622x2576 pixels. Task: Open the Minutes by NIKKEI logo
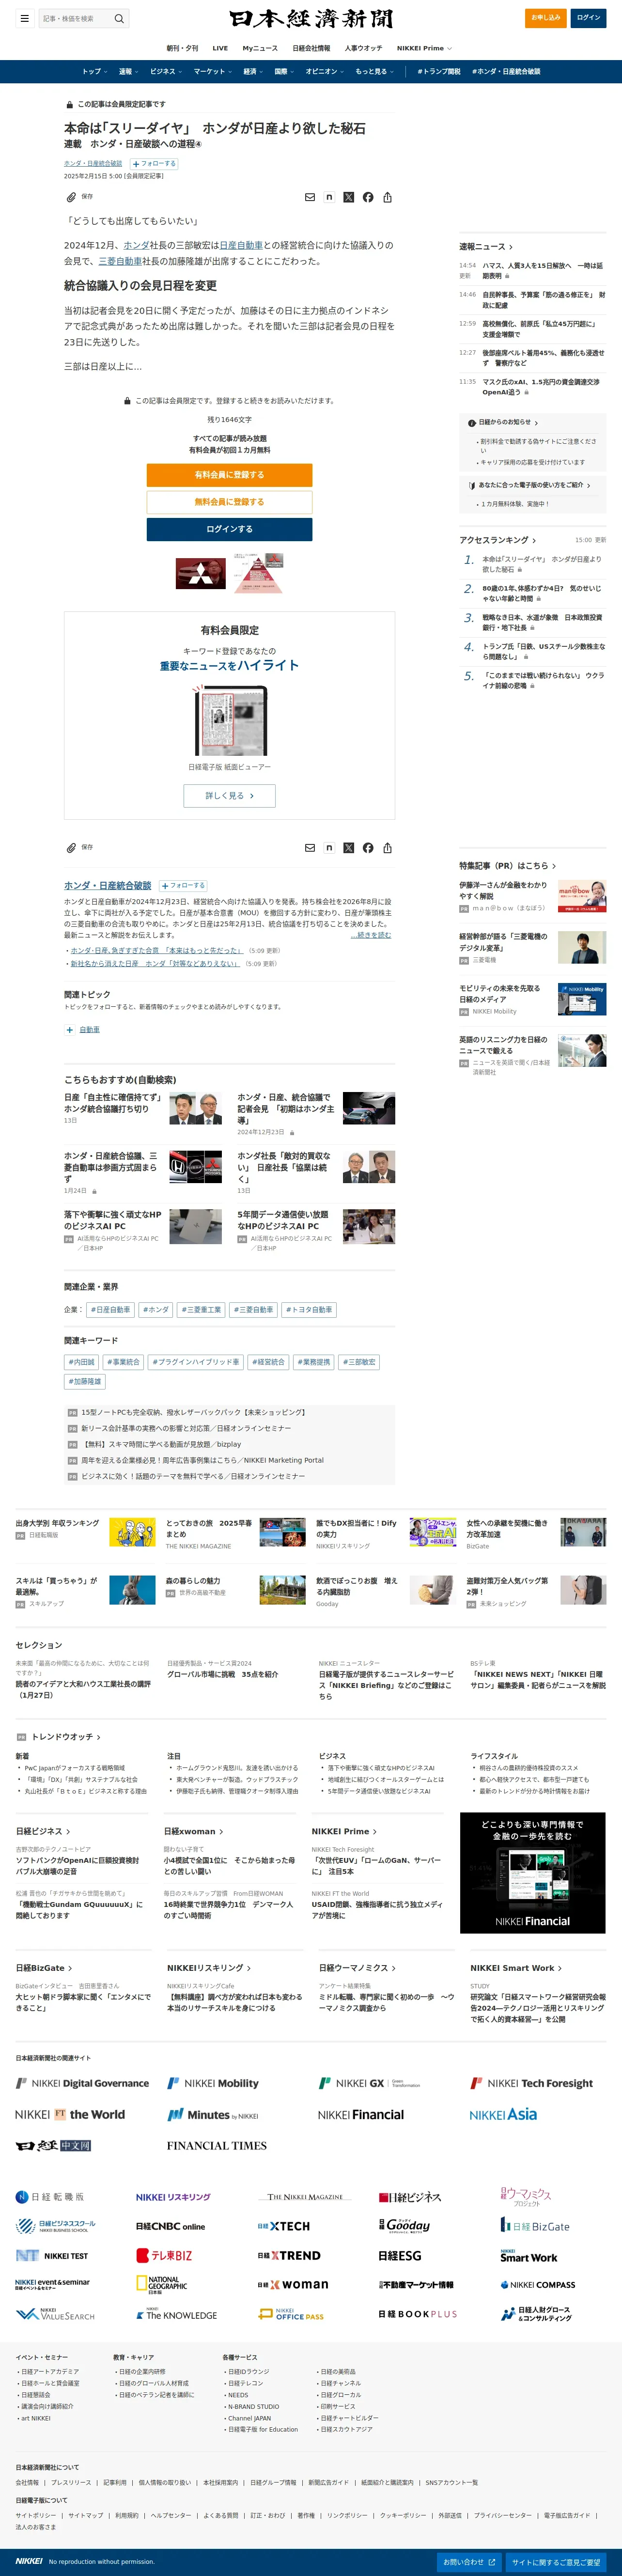point(213,2114)
